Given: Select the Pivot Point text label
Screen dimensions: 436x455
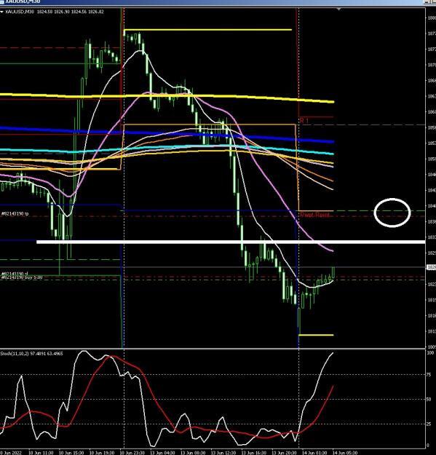Looking at the screenshot, I should click(314, 215).
